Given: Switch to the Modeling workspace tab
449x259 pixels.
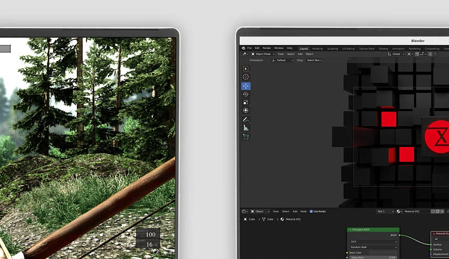Looking at the screenshot, I should point(317,49).
